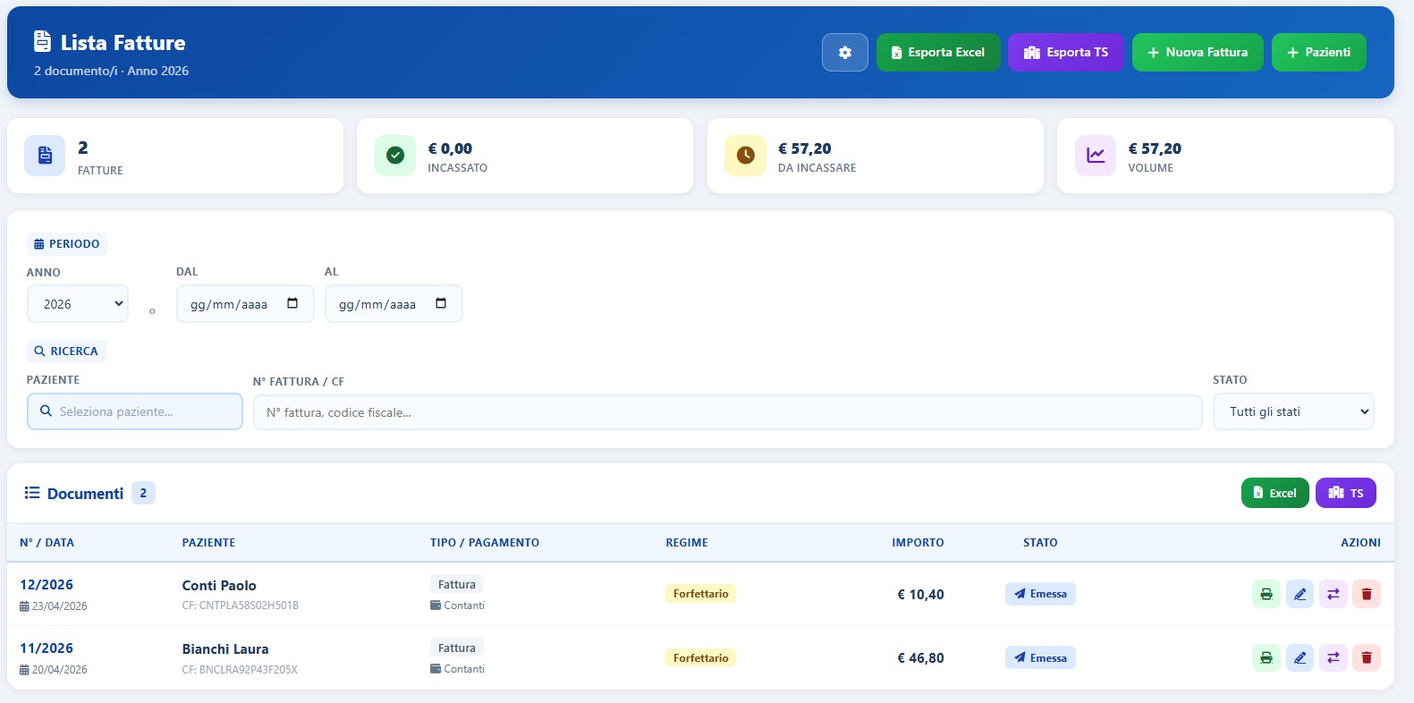Click the small purple TS button in Documenti
Screen dimensions: 1414x703
pyautogui.click(x=1345, y=493)
